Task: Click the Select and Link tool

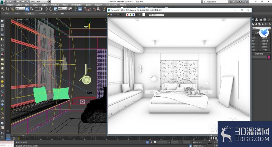Action: [x=3, y=9]
